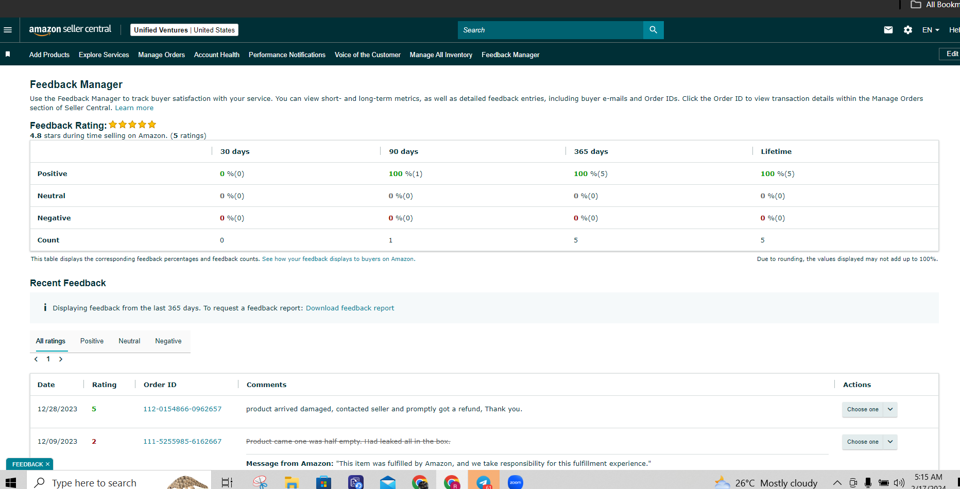The image size is (960, 489).
Task: Click the search magnifier button
Action: 653,30
